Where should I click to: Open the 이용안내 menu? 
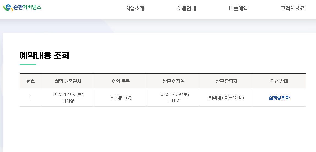click(x=187, y=8)
